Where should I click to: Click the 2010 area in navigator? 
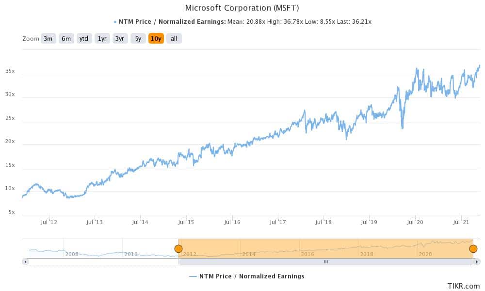130,254
